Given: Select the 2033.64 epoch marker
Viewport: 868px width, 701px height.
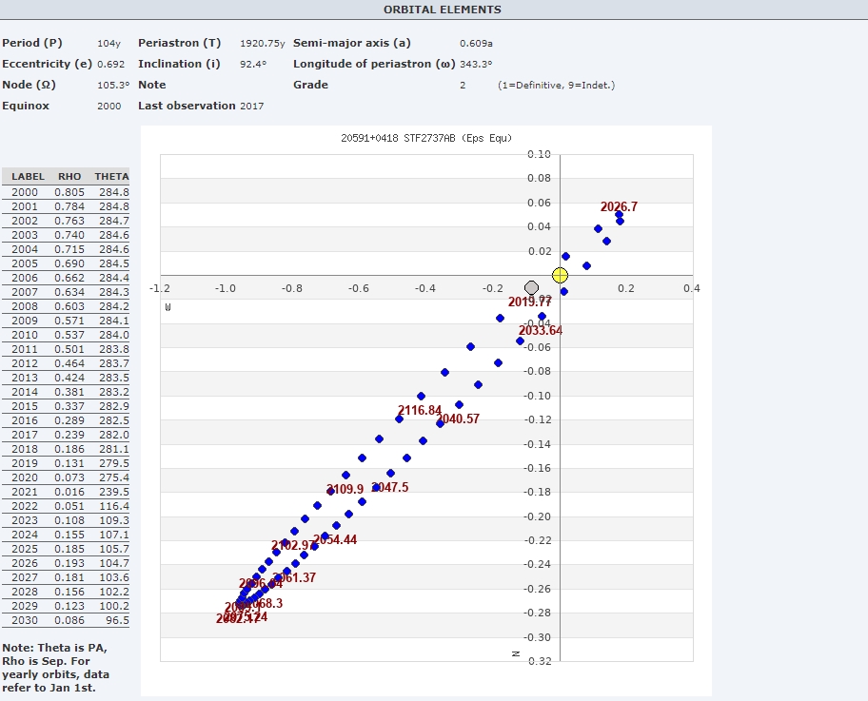Looking at the screenshot, I should 520,341.
